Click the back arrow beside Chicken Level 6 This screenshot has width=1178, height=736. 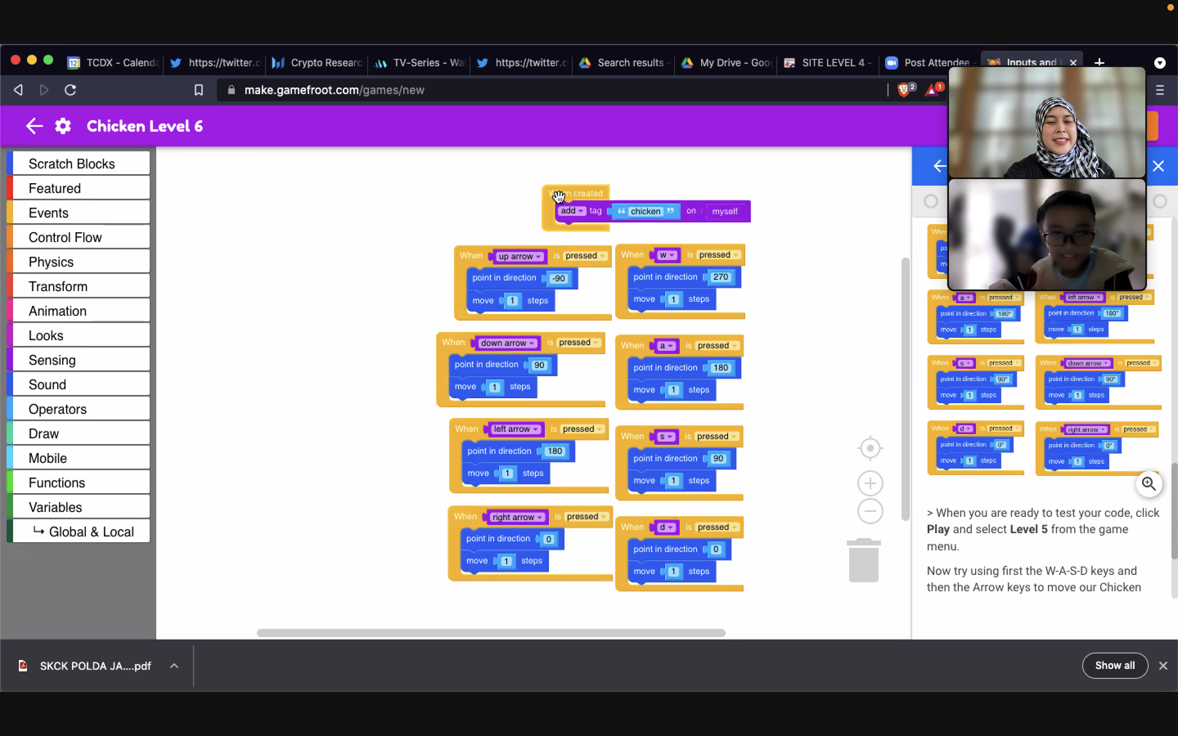tap(34, 126)
